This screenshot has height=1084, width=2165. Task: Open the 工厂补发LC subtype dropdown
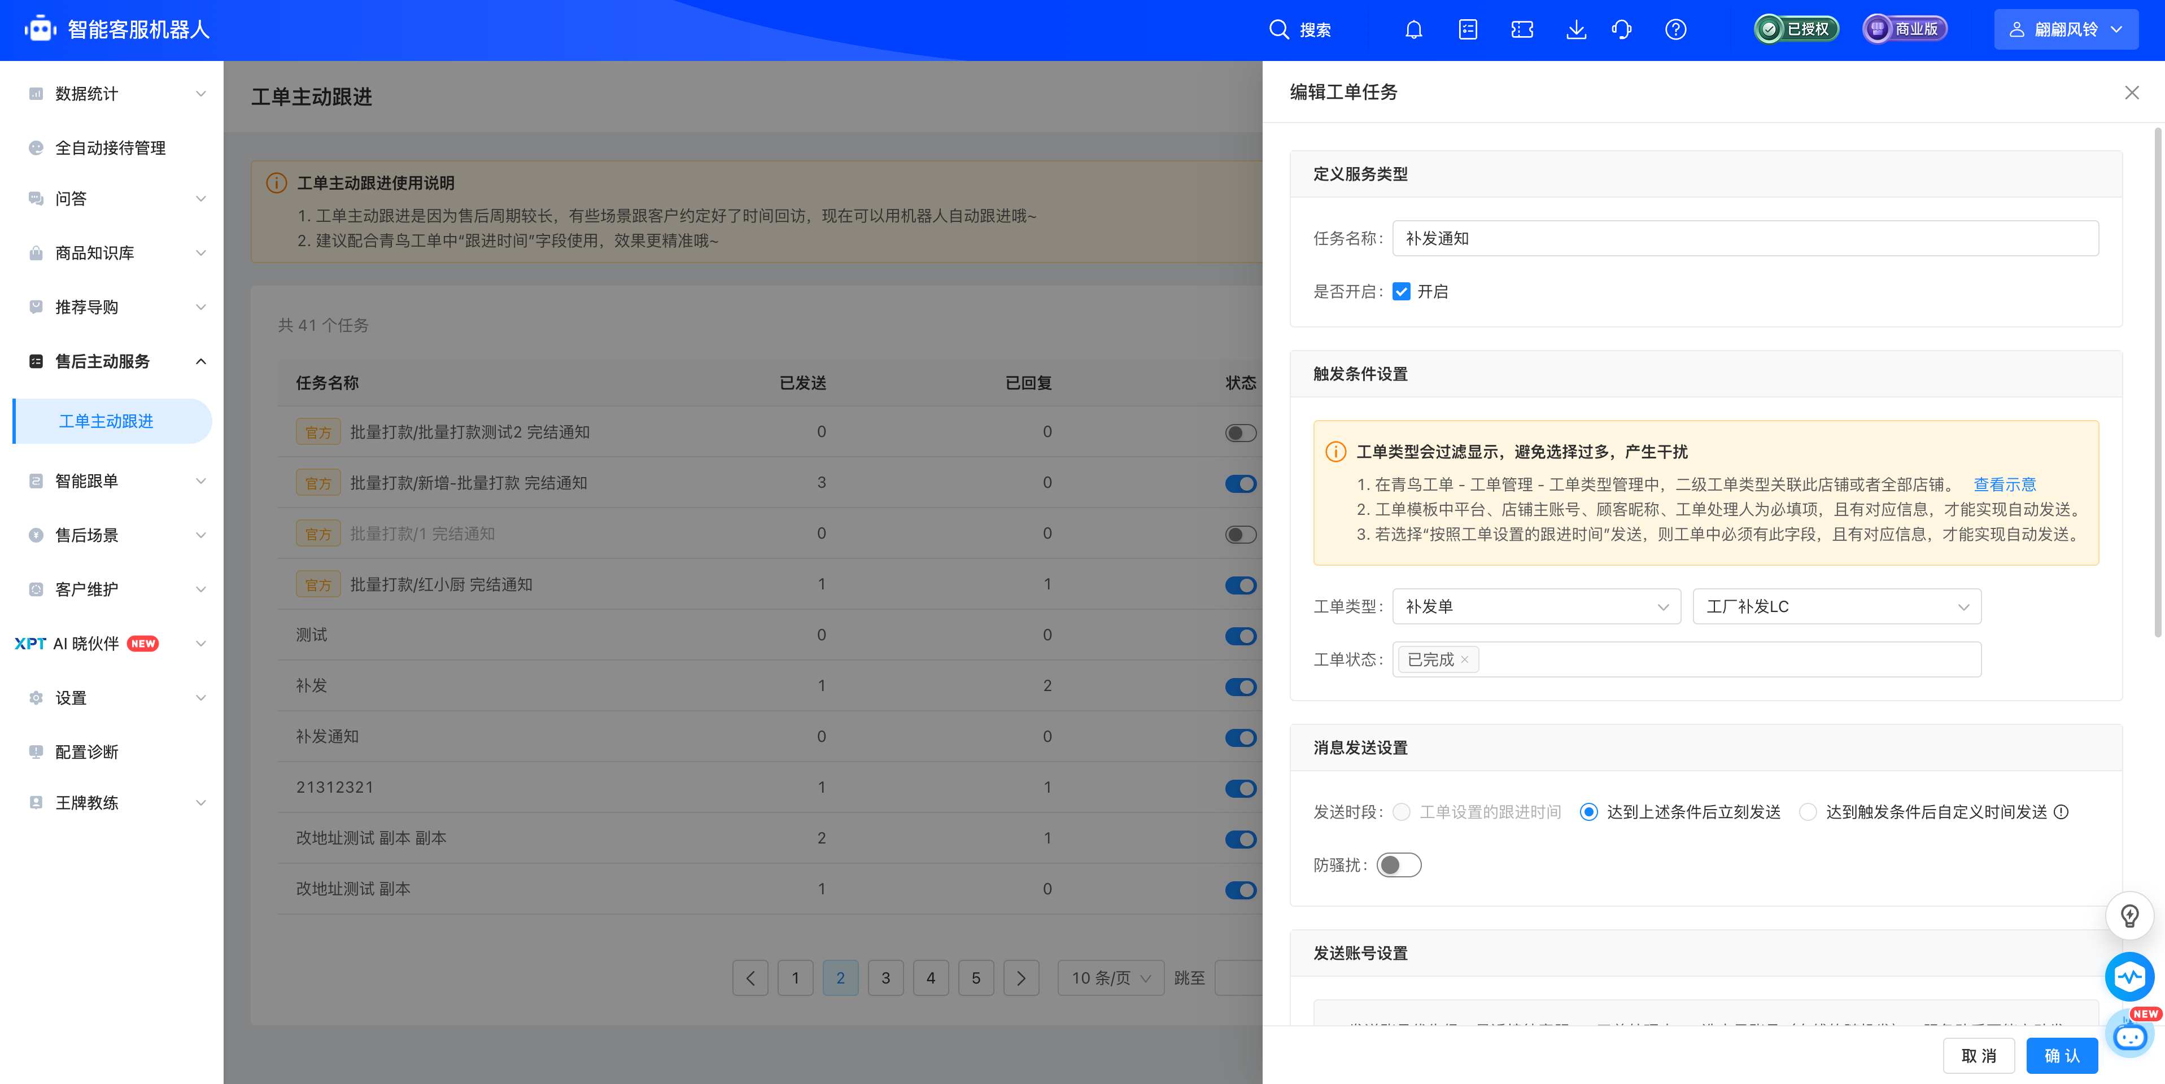pos(1836,607)
